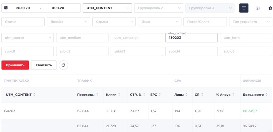Screen dimensions: 273x132
Task: Click 0,31 CR in the totals row
Action: click(198, 126)
